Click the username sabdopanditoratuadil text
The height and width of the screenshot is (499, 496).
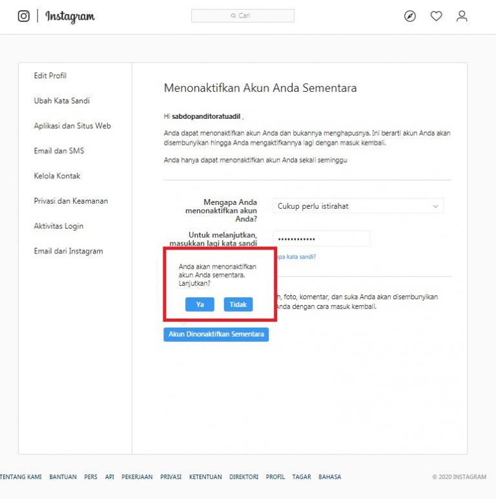(206, 116)
